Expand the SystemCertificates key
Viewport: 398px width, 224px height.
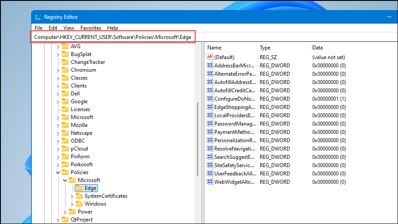pos(72,196)
